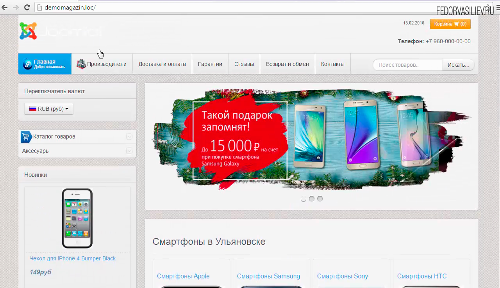This screenshot has height=288, width=500.
Task: Click the Новинки heading
Action: pyautogui.click(x=36, y=175)
